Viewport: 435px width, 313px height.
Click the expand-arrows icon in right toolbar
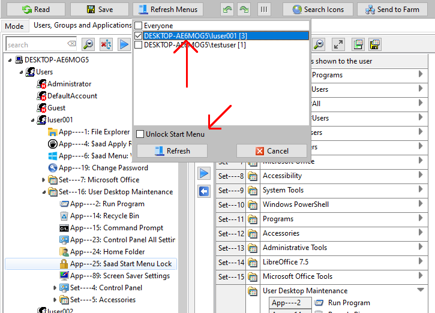[338, 44]
